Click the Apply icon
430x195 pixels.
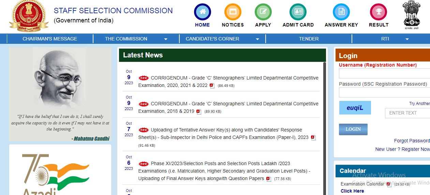[263, 12]
